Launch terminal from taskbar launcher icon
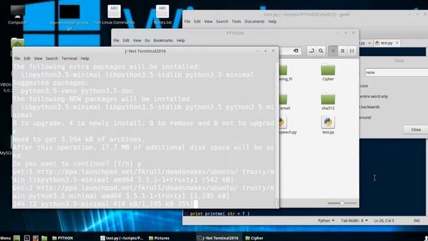 [x=27, y=238]
